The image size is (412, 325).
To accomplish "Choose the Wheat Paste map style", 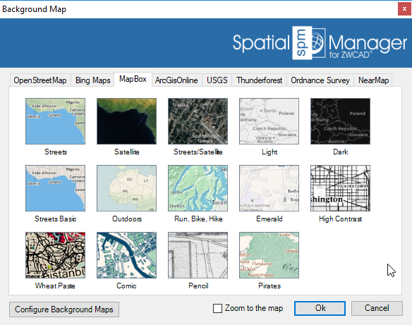I will point(55,255).
